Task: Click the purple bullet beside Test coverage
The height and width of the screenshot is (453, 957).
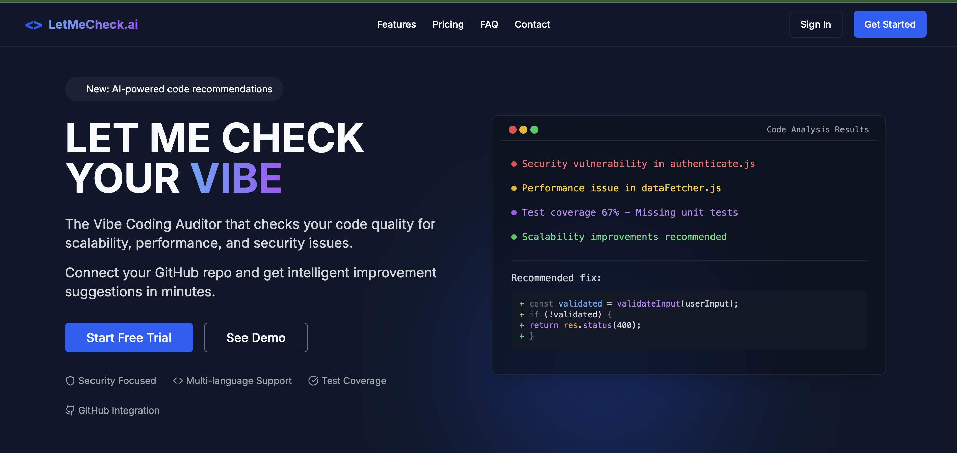Action: point(514,213)
